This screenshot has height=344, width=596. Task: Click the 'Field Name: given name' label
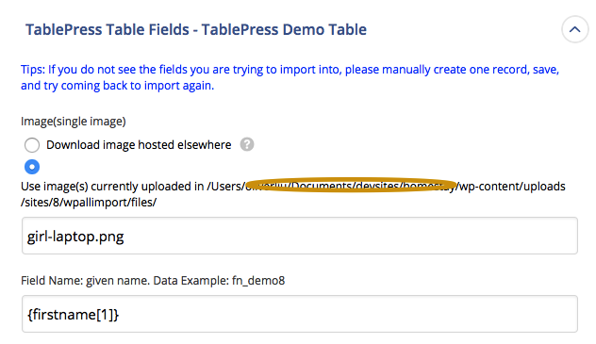tap(86, 281)
